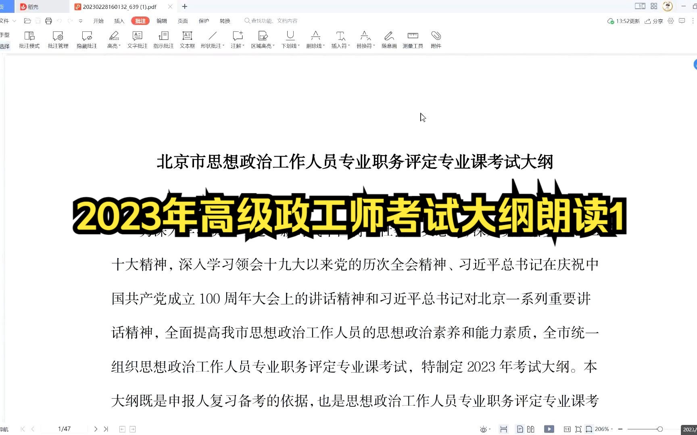
Task: Expand the 形状批注 dropdown arrow
Action: [x=223, y=46]
